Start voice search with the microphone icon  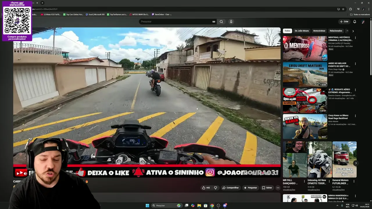[x=231, y=21]
